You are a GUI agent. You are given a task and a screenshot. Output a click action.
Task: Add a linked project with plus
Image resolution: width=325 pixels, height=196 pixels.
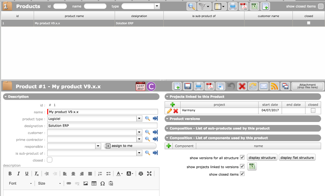[x=172, y=105]
